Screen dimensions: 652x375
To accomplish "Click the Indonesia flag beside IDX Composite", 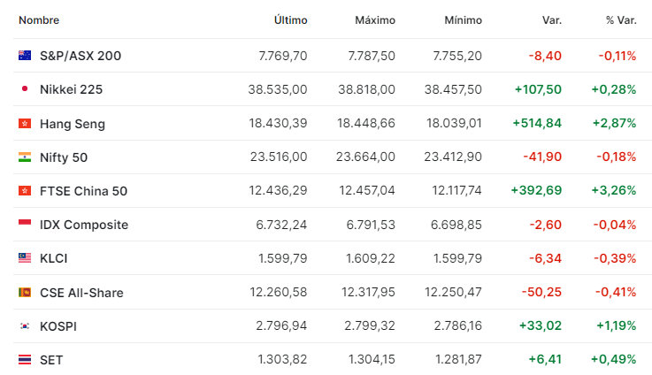I will (x=25, y=225).
